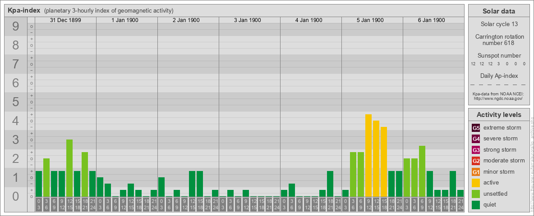Click the 18-21 light green bar on 31 Dec 1899
Screen dimensions: 534x216
pyautogui.click(x=85, y=174)
